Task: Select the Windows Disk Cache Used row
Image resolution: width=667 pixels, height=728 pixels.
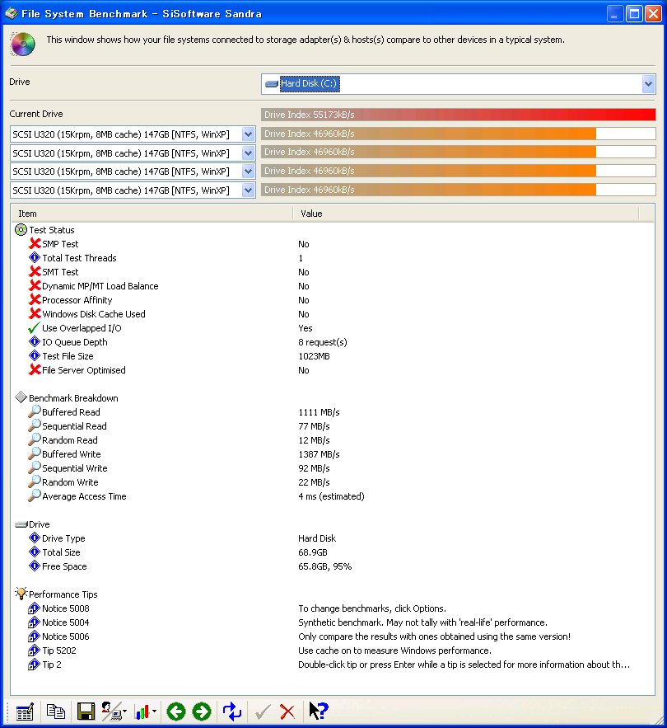Action: click(x=332, y=314)
